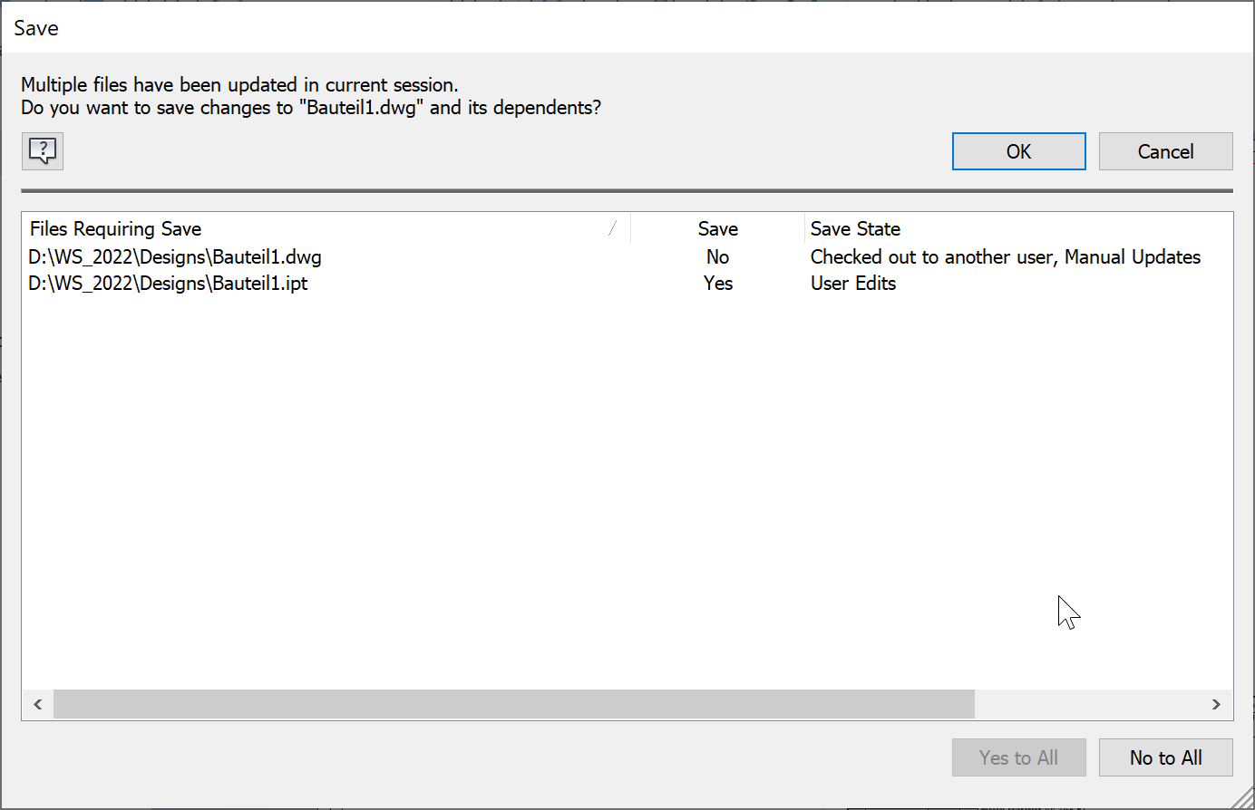Click the horizontal scrollbar thumb
Viewport: 1255px width, 810px height.
[x=513, y=704]
